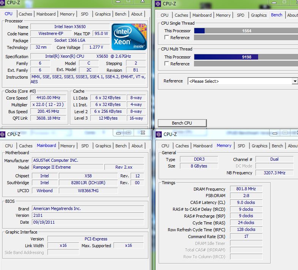
Task: Switch to Graphics tab in the Bench window
Action: 259,15
